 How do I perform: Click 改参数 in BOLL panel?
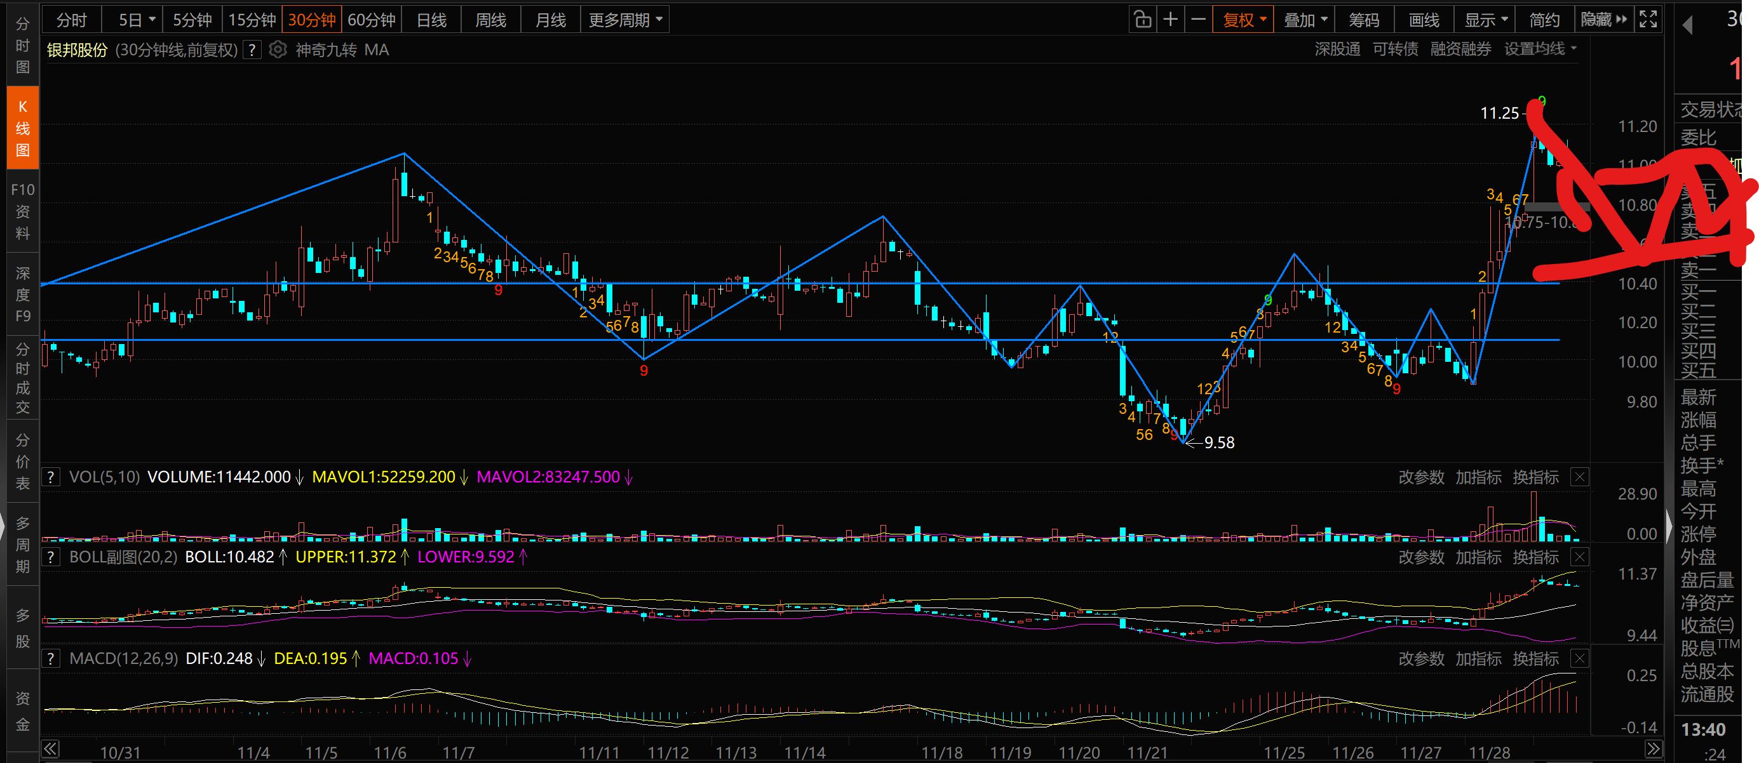tap(1421, 557)
